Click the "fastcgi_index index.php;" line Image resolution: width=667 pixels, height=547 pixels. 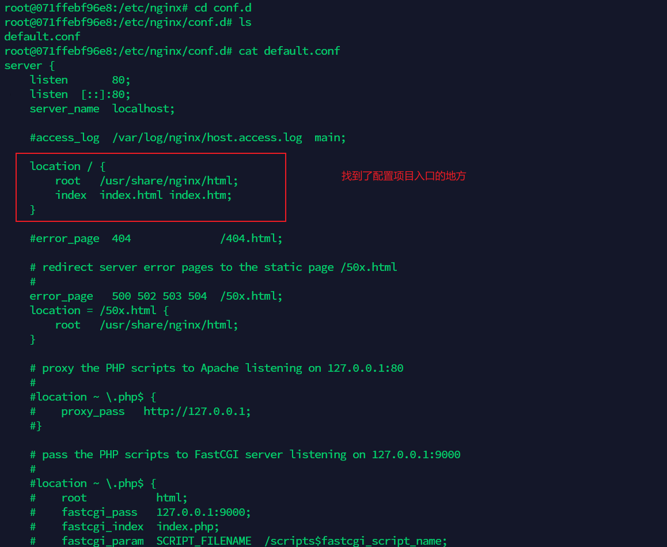[124, 527]
